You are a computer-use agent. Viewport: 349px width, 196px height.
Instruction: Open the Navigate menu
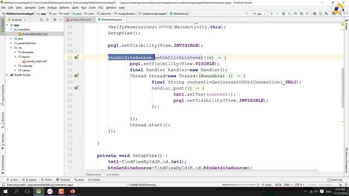[30, 8]
